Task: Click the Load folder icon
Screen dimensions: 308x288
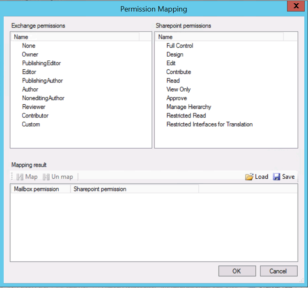Action: 249,177
